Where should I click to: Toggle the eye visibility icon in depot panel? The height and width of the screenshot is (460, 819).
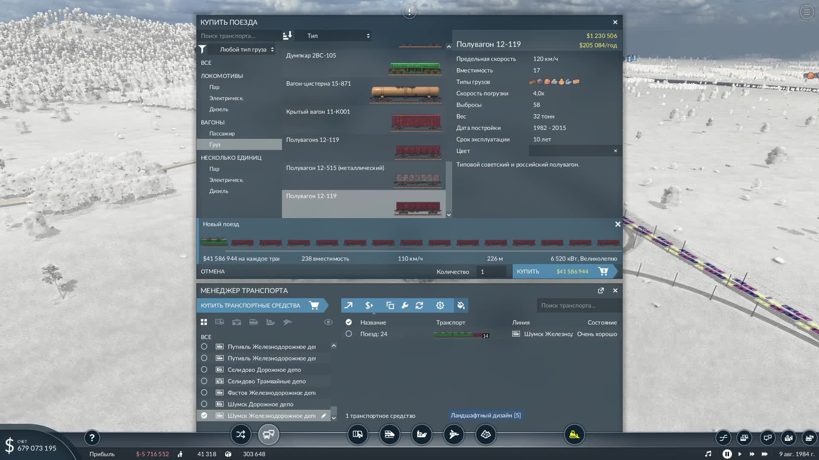[x=328, y=322]
